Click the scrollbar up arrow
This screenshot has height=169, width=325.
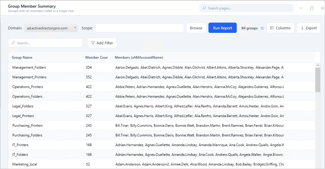pyautogui.click(x=317, y=65)
